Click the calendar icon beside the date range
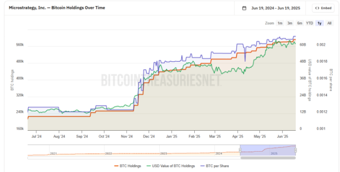 tap(244, 8)
